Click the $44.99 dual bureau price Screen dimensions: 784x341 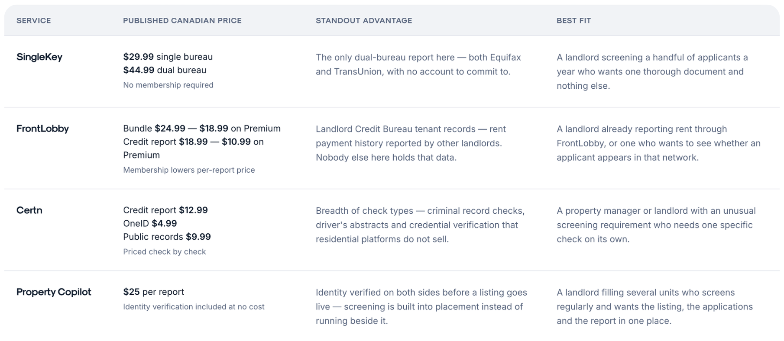(165, 70)
